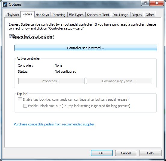Viewport: 166px width, 161px height.
Task: Go to the Incoming tab
Action: [x=59, y=15]
